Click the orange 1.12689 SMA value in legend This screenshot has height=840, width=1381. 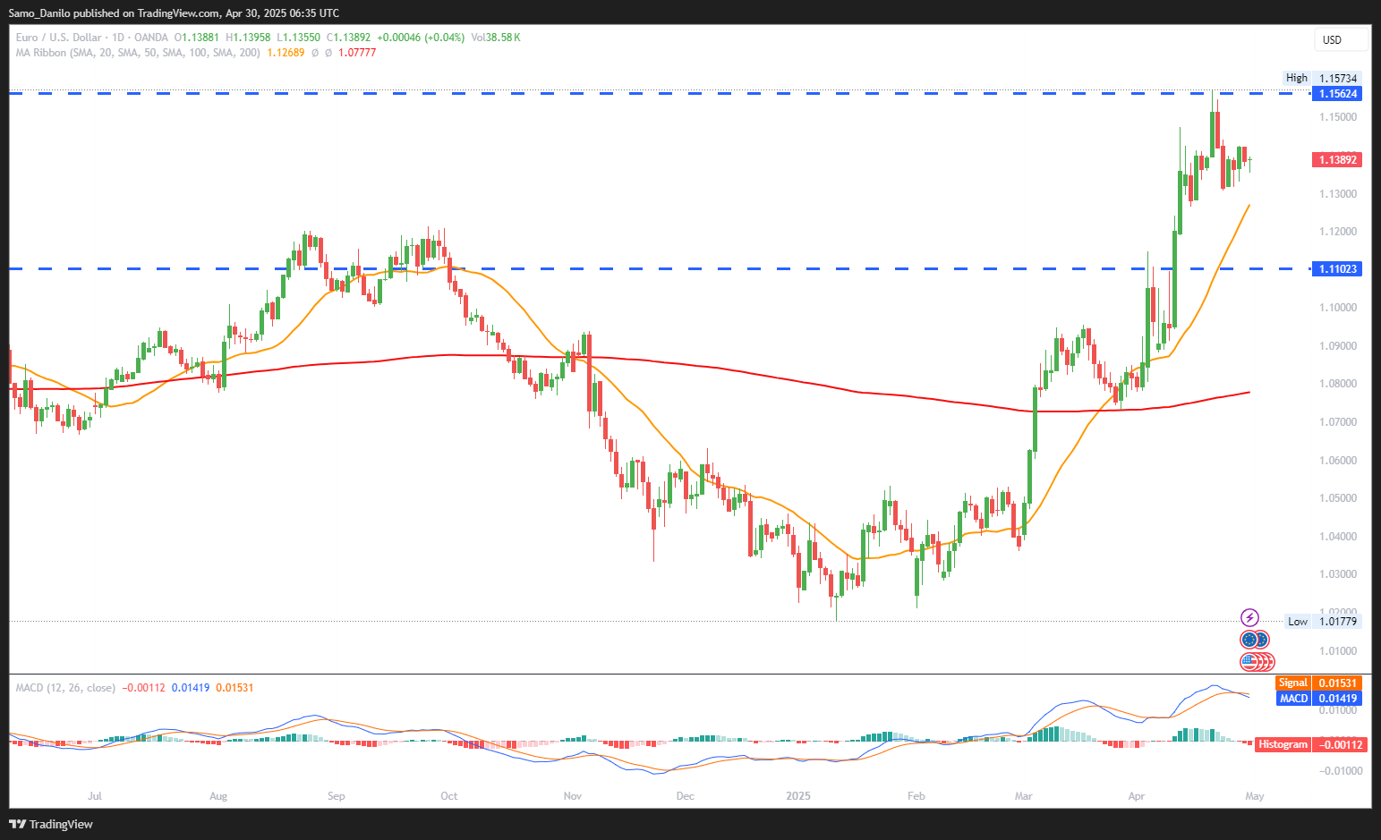tap(286, 53)
